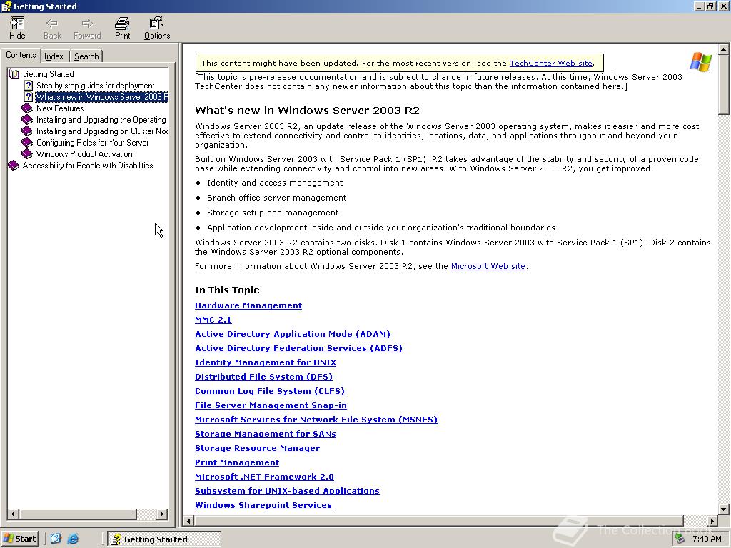Image resolution: width=731 pixels, height=548 pixels.
Task: Open the Microsoft Web site link
Action: (488, 266)
